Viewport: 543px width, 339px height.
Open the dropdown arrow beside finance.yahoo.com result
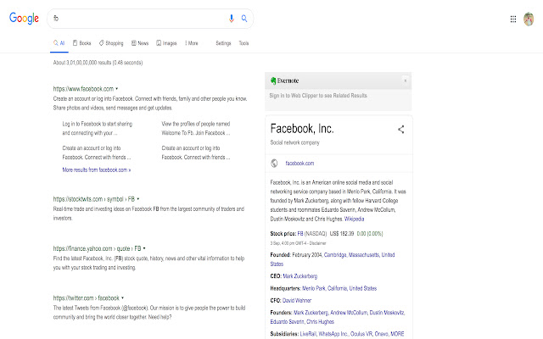point(144,248)
